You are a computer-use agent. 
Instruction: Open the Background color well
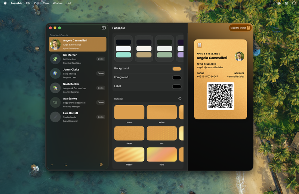pos(177,69)
